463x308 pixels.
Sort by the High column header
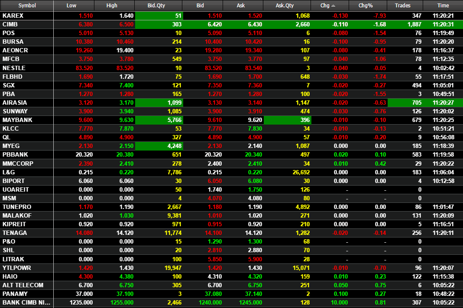tap(112, 5)
